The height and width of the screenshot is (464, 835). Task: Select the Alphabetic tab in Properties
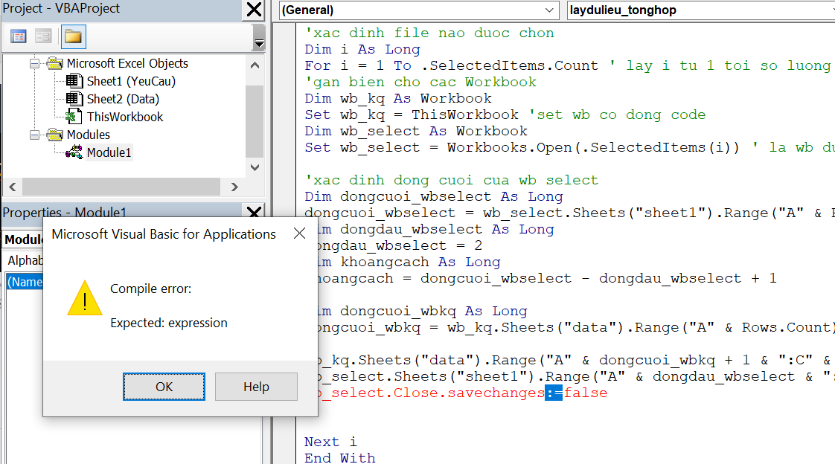[x=25, y=260]
